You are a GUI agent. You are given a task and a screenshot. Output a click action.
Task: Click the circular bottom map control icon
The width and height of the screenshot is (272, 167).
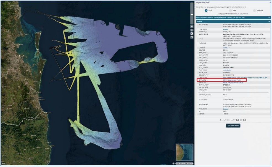(192, 37)
